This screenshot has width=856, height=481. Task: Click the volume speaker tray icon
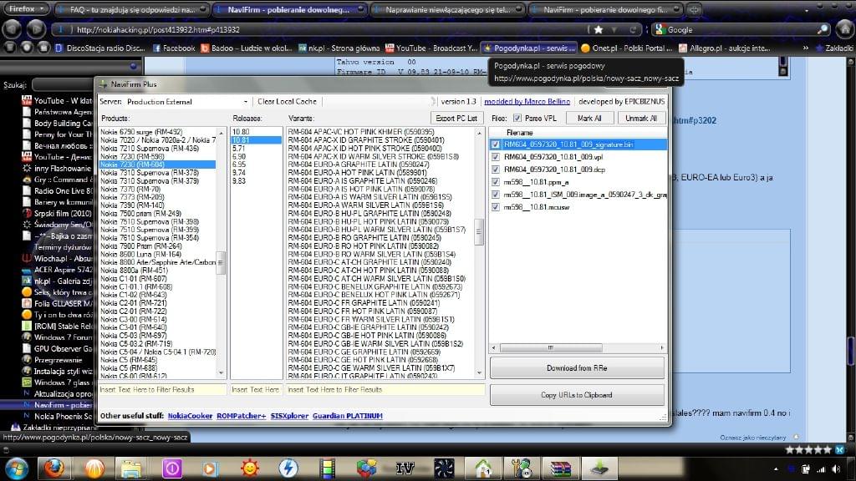pyautogui.click(x=836, y=469)
